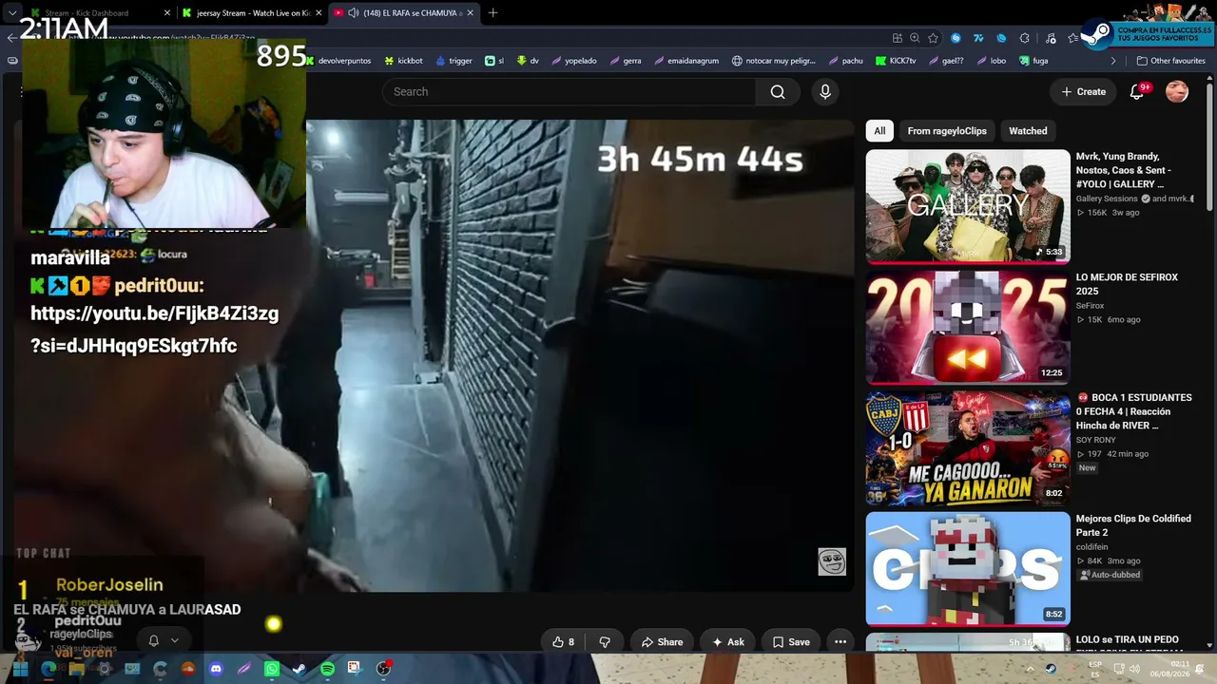This screenshot has height=684, width=1217.
Task: Open the fuga bookmark
Action: point(1033,61)
